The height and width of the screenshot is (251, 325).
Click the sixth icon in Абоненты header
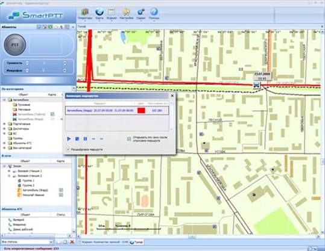(67, 27)
